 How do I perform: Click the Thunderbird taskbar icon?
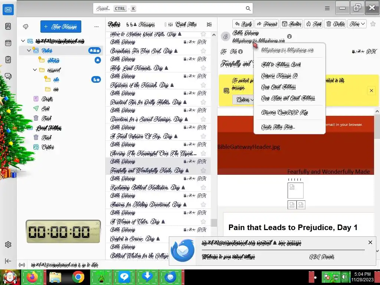[x=170, y=277]
